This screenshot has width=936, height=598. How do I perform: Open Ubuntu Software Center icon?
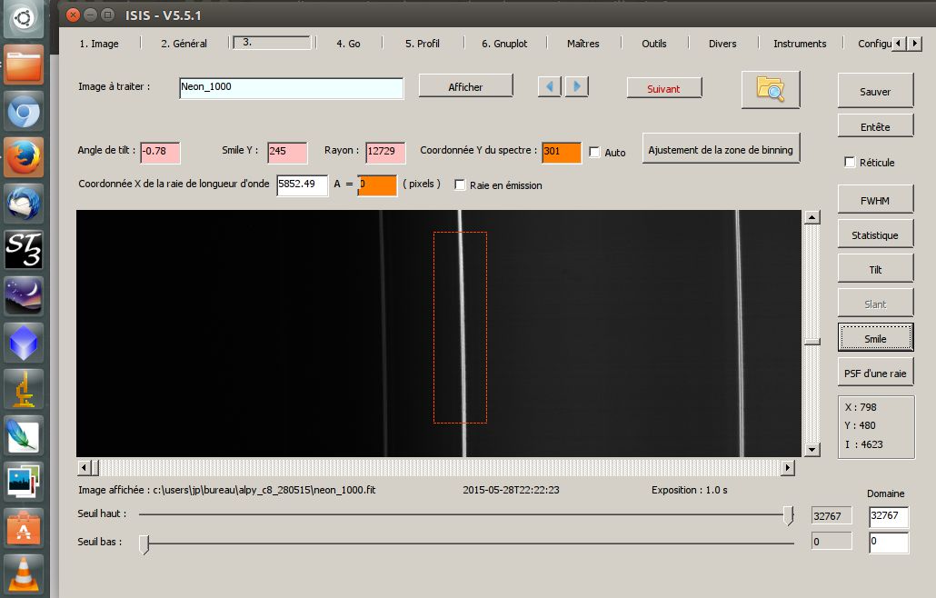pyautogui.click(x=24, y=528)
